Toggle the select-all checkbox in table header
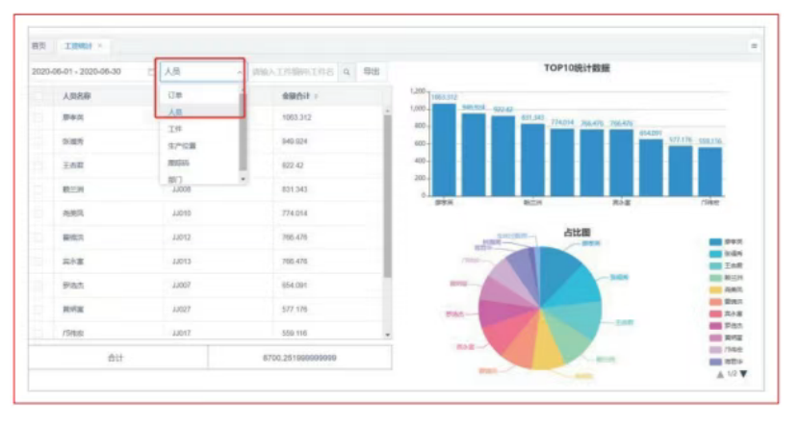Screen dimensions: 799x426 [x=39, y=96]
